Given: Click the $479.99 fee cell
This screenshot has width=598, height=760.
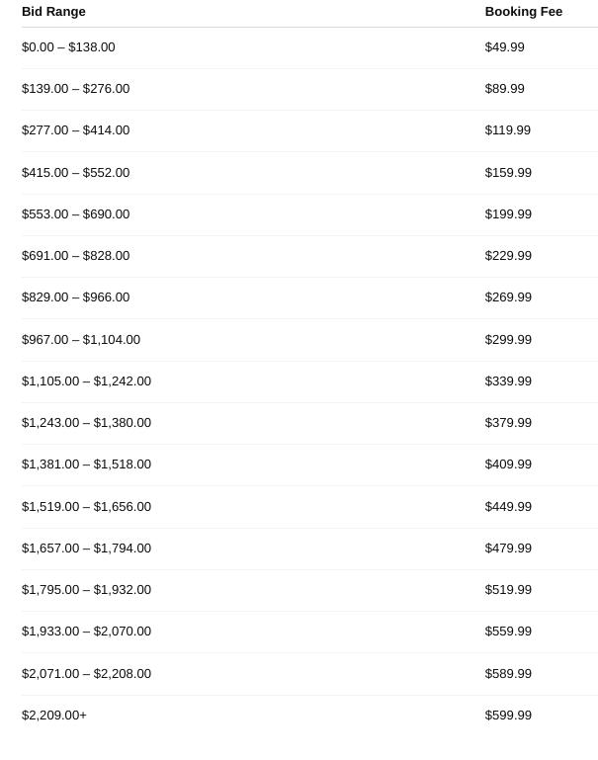Looking at the screenshot, I should click(x=507, y=549).
